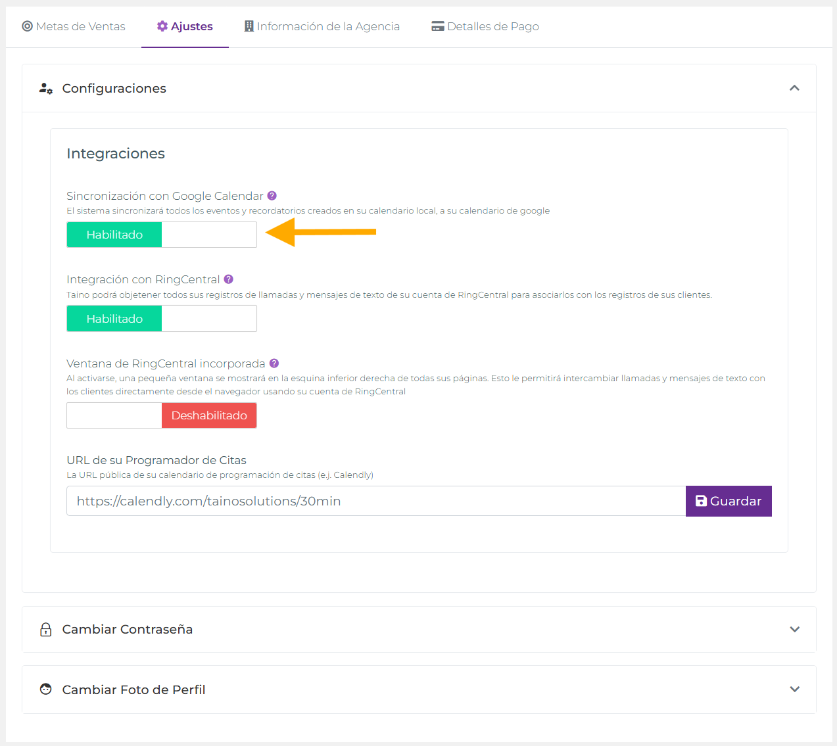Disable the Google Calendar synchronization toggle
This screenshot has height=746, width=837.
(209, 235)
